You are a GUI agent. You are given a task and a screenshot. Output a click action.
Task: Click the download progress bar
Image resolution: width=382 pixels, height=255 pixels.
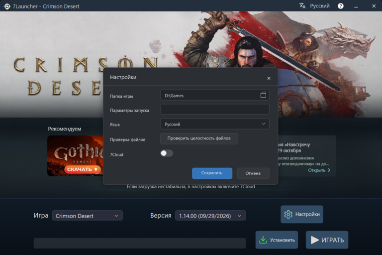click(x=140, y=243)
